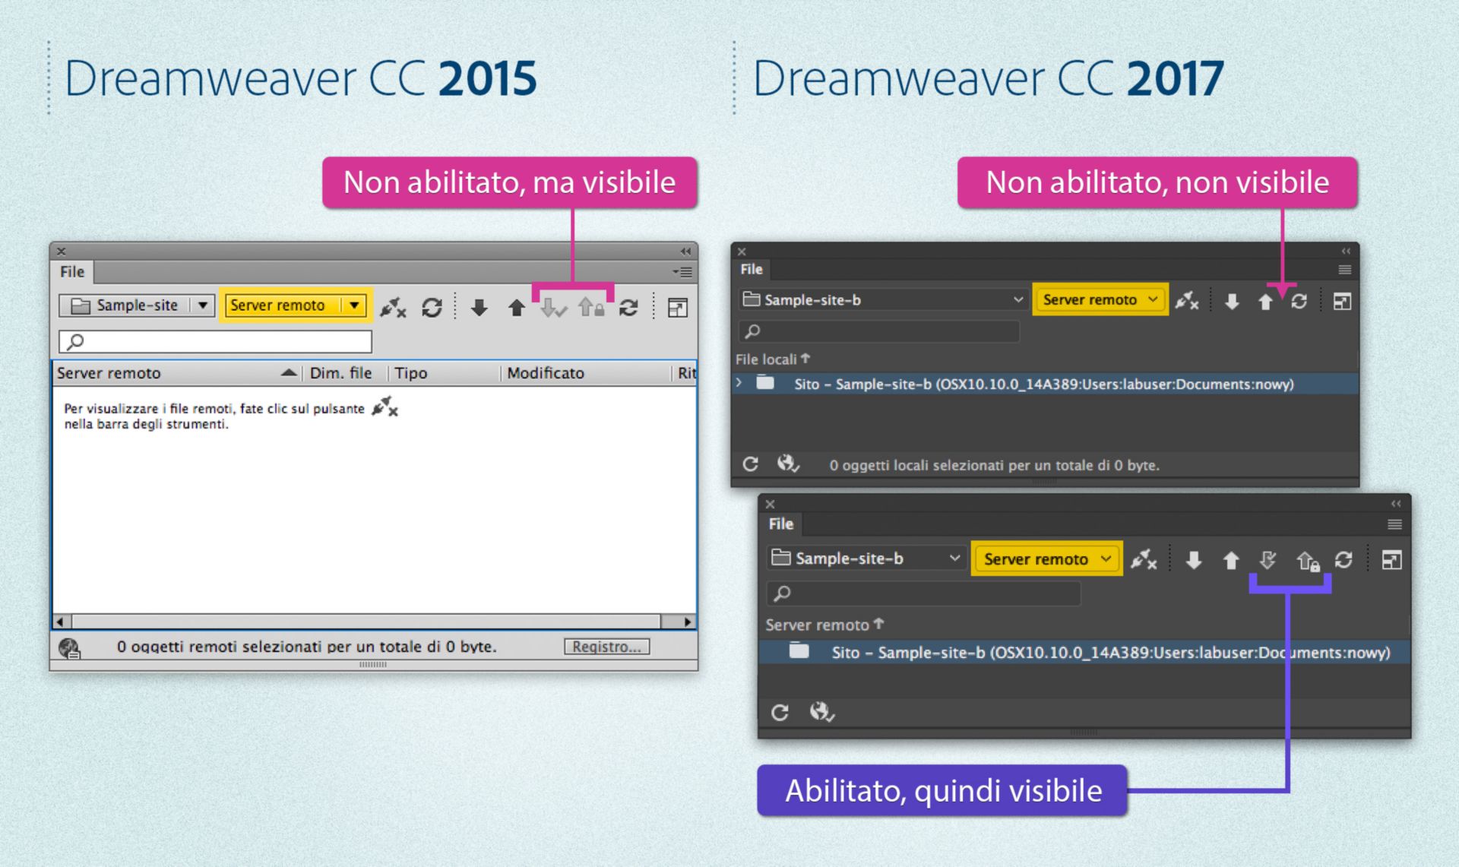Click the Registro... button
Image resolution: width=1459 pixels, height=867 pixels.
pyautogui.click(x=607, y=646)
